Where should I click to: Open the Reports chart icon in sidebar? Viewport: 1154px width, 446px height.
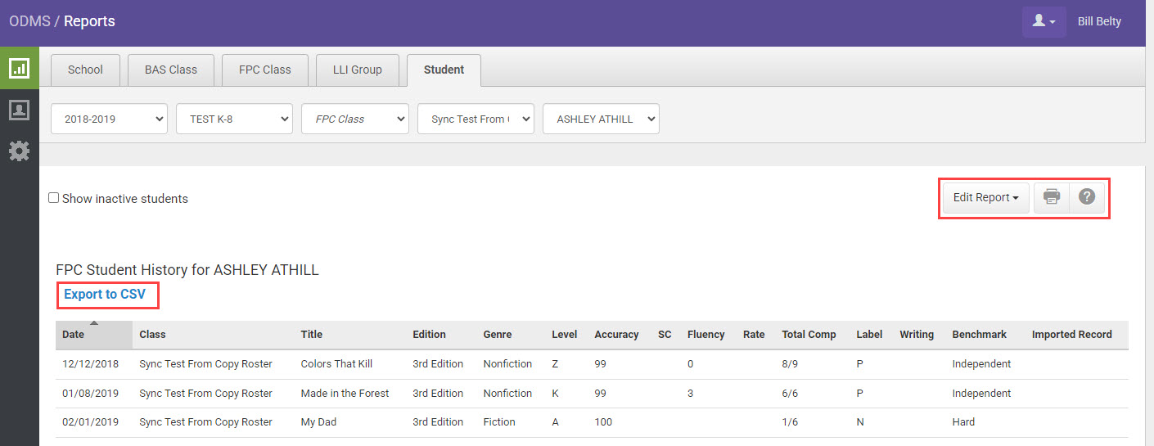(x=19, y=68)
